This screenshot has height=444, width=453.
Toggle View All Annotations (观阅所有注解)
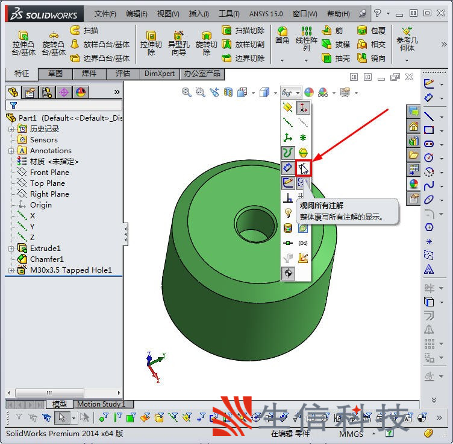[303, 168]
